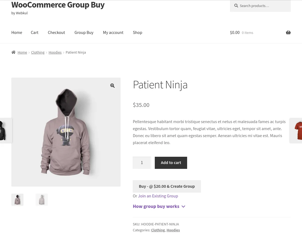This screenshot has height=237, width=302.
Task: Open the Hoodies category link
Action: pos(173,230)
